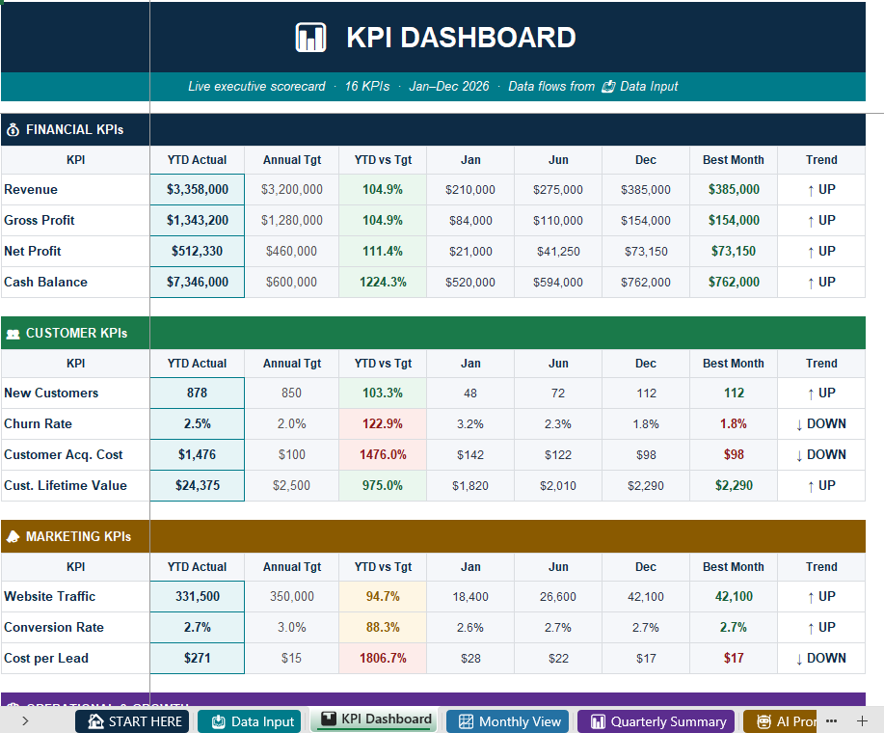Click the MARKETING KPIs section header
Image resolution: width=884 pixels, height=733 pixels.
point(433,537)
